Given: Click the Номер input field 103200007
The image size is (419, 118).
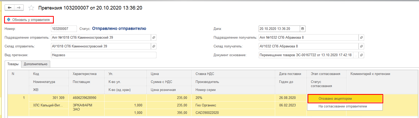Looking at the screenshot, I should 64,29.
